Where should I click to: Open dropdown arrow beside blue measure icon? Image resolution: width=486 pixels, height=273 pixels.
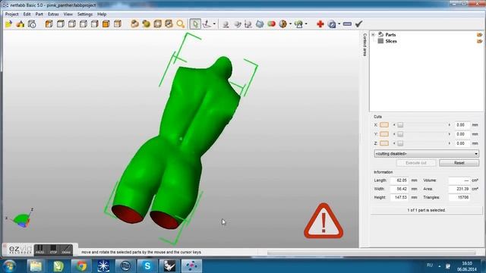339,24
